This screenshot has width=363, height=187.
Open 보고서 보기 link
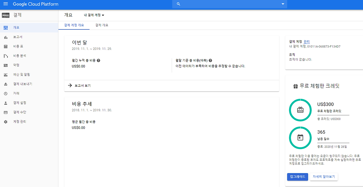(x=83, y=85)
